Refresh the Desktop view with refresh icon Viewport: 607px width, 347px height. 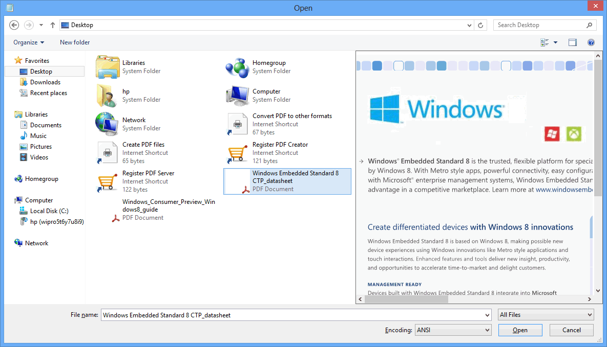click(480, 25)
